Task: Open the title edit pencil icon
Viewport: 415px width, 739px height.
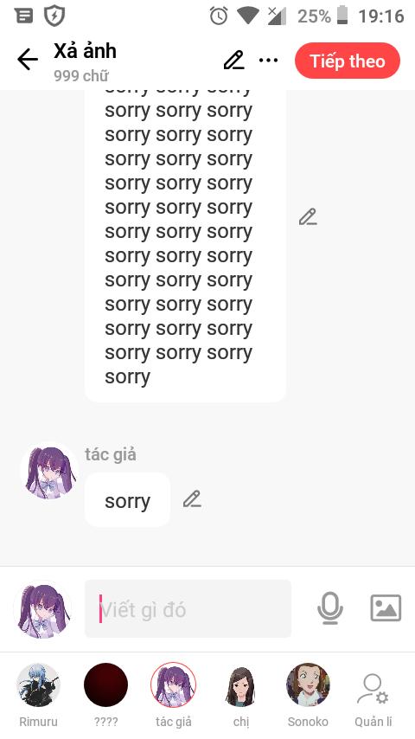Action: click(x=233, y=61)
